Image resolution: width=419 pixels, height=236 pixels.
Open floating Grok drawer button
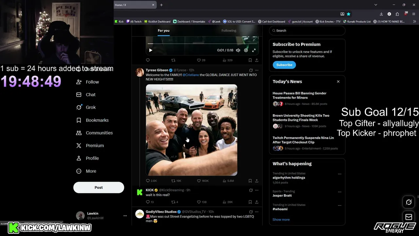click(409, 202)
